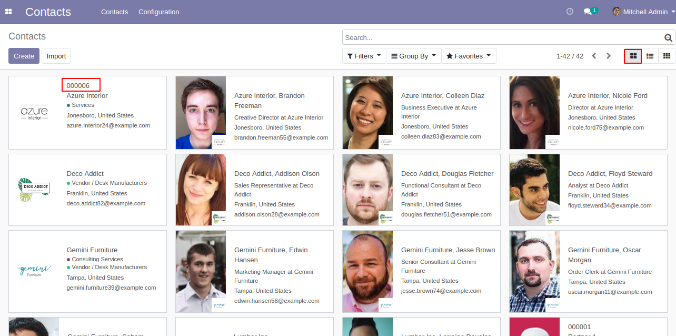This screenshot has width=676, height=336.
Task: Click the Contacts app title
Action: (x=48, y=12)
